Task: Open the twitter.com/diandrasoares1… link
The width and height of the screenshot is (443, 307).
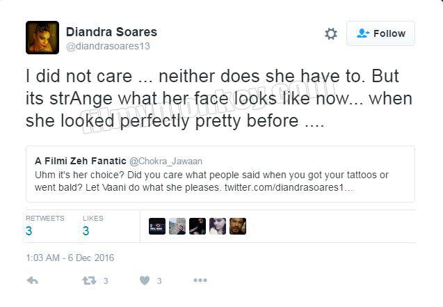Action: [289, 187]
